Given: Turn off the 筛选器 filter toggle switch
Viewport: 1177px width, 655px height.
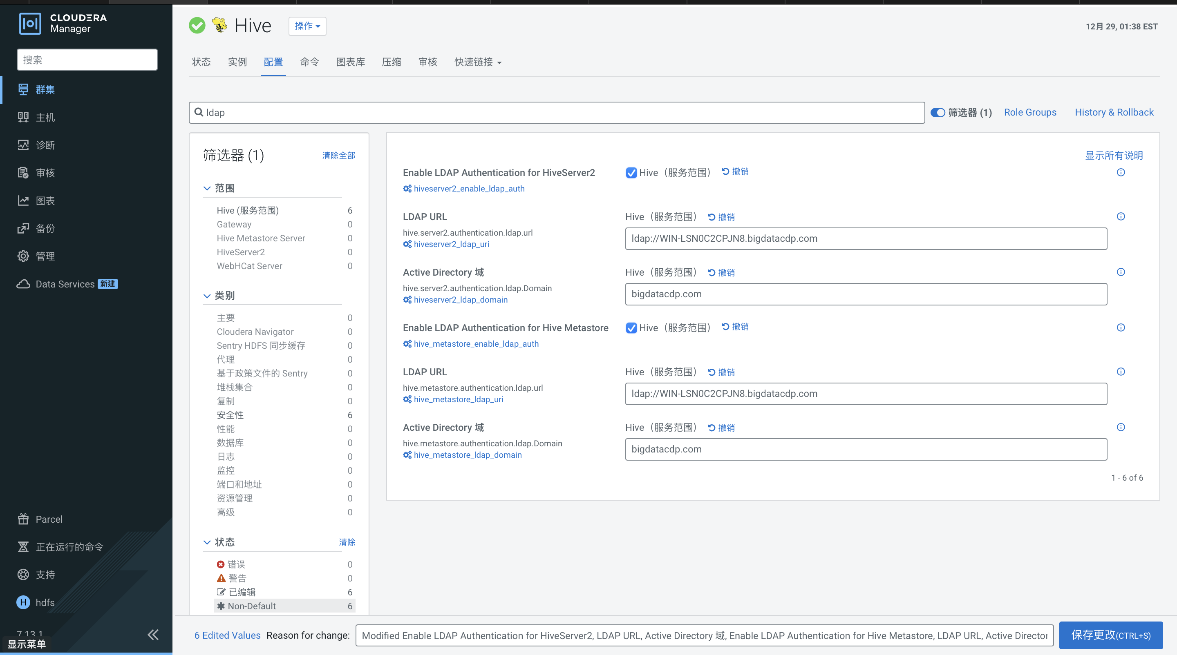Looking at the screenshot, I should (938, 112).
